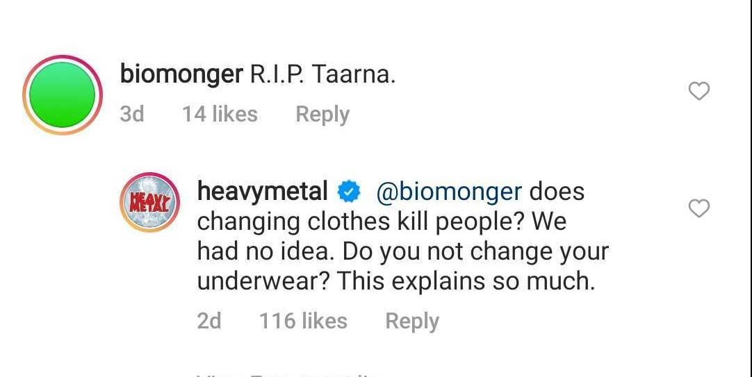Screen dimensions: 752x377
Task: Tap the heart on heavymetal's reply
Action: [698, 208]
